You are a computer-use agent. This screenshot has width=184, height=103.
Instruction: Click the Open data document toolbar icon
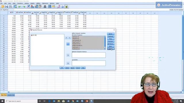[3, 7]
